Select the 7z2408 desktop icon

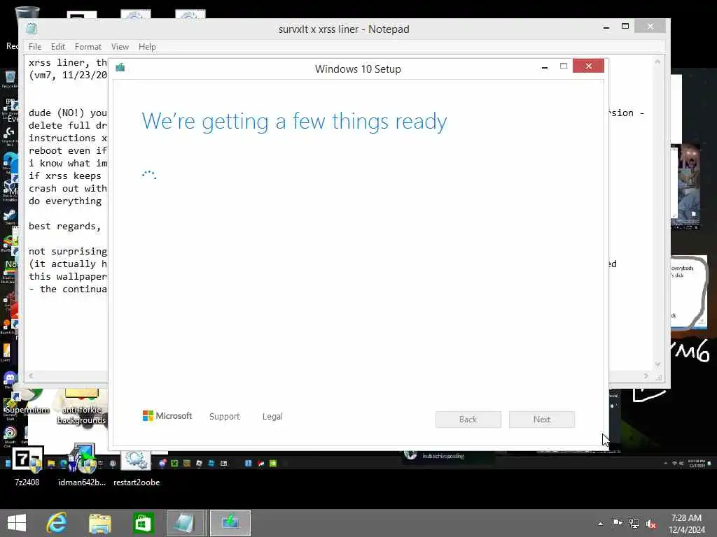(27, 466)
